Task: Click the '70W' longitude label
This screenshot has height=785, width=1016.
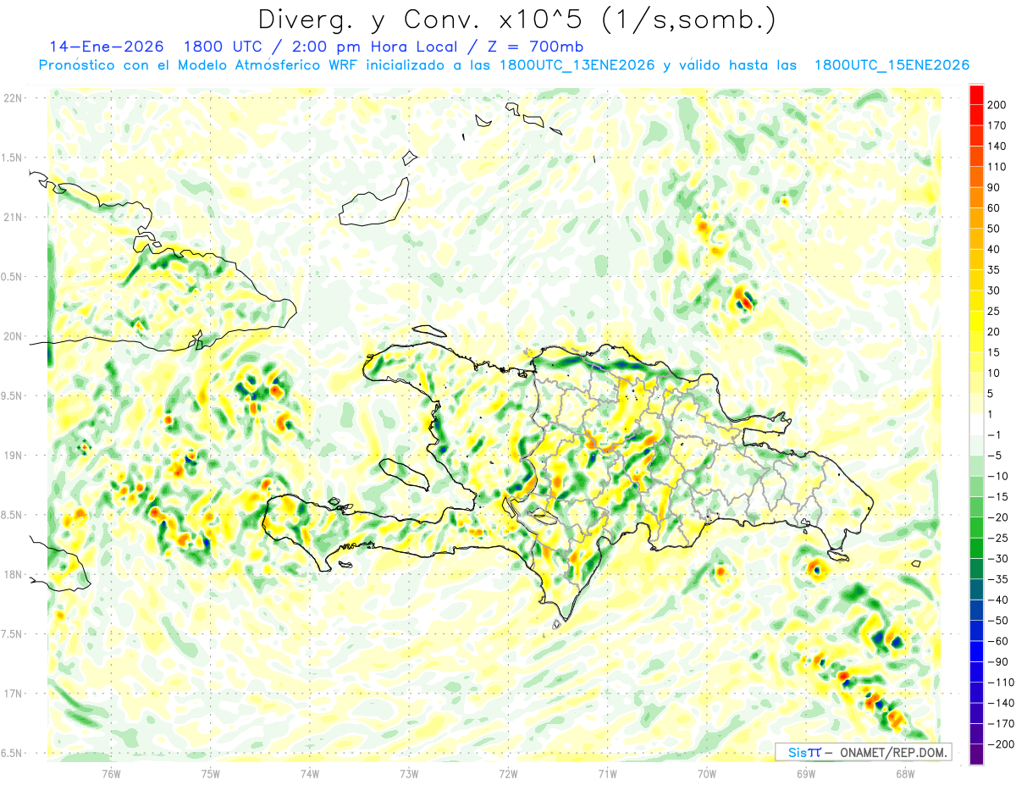Action: (706, 772)
